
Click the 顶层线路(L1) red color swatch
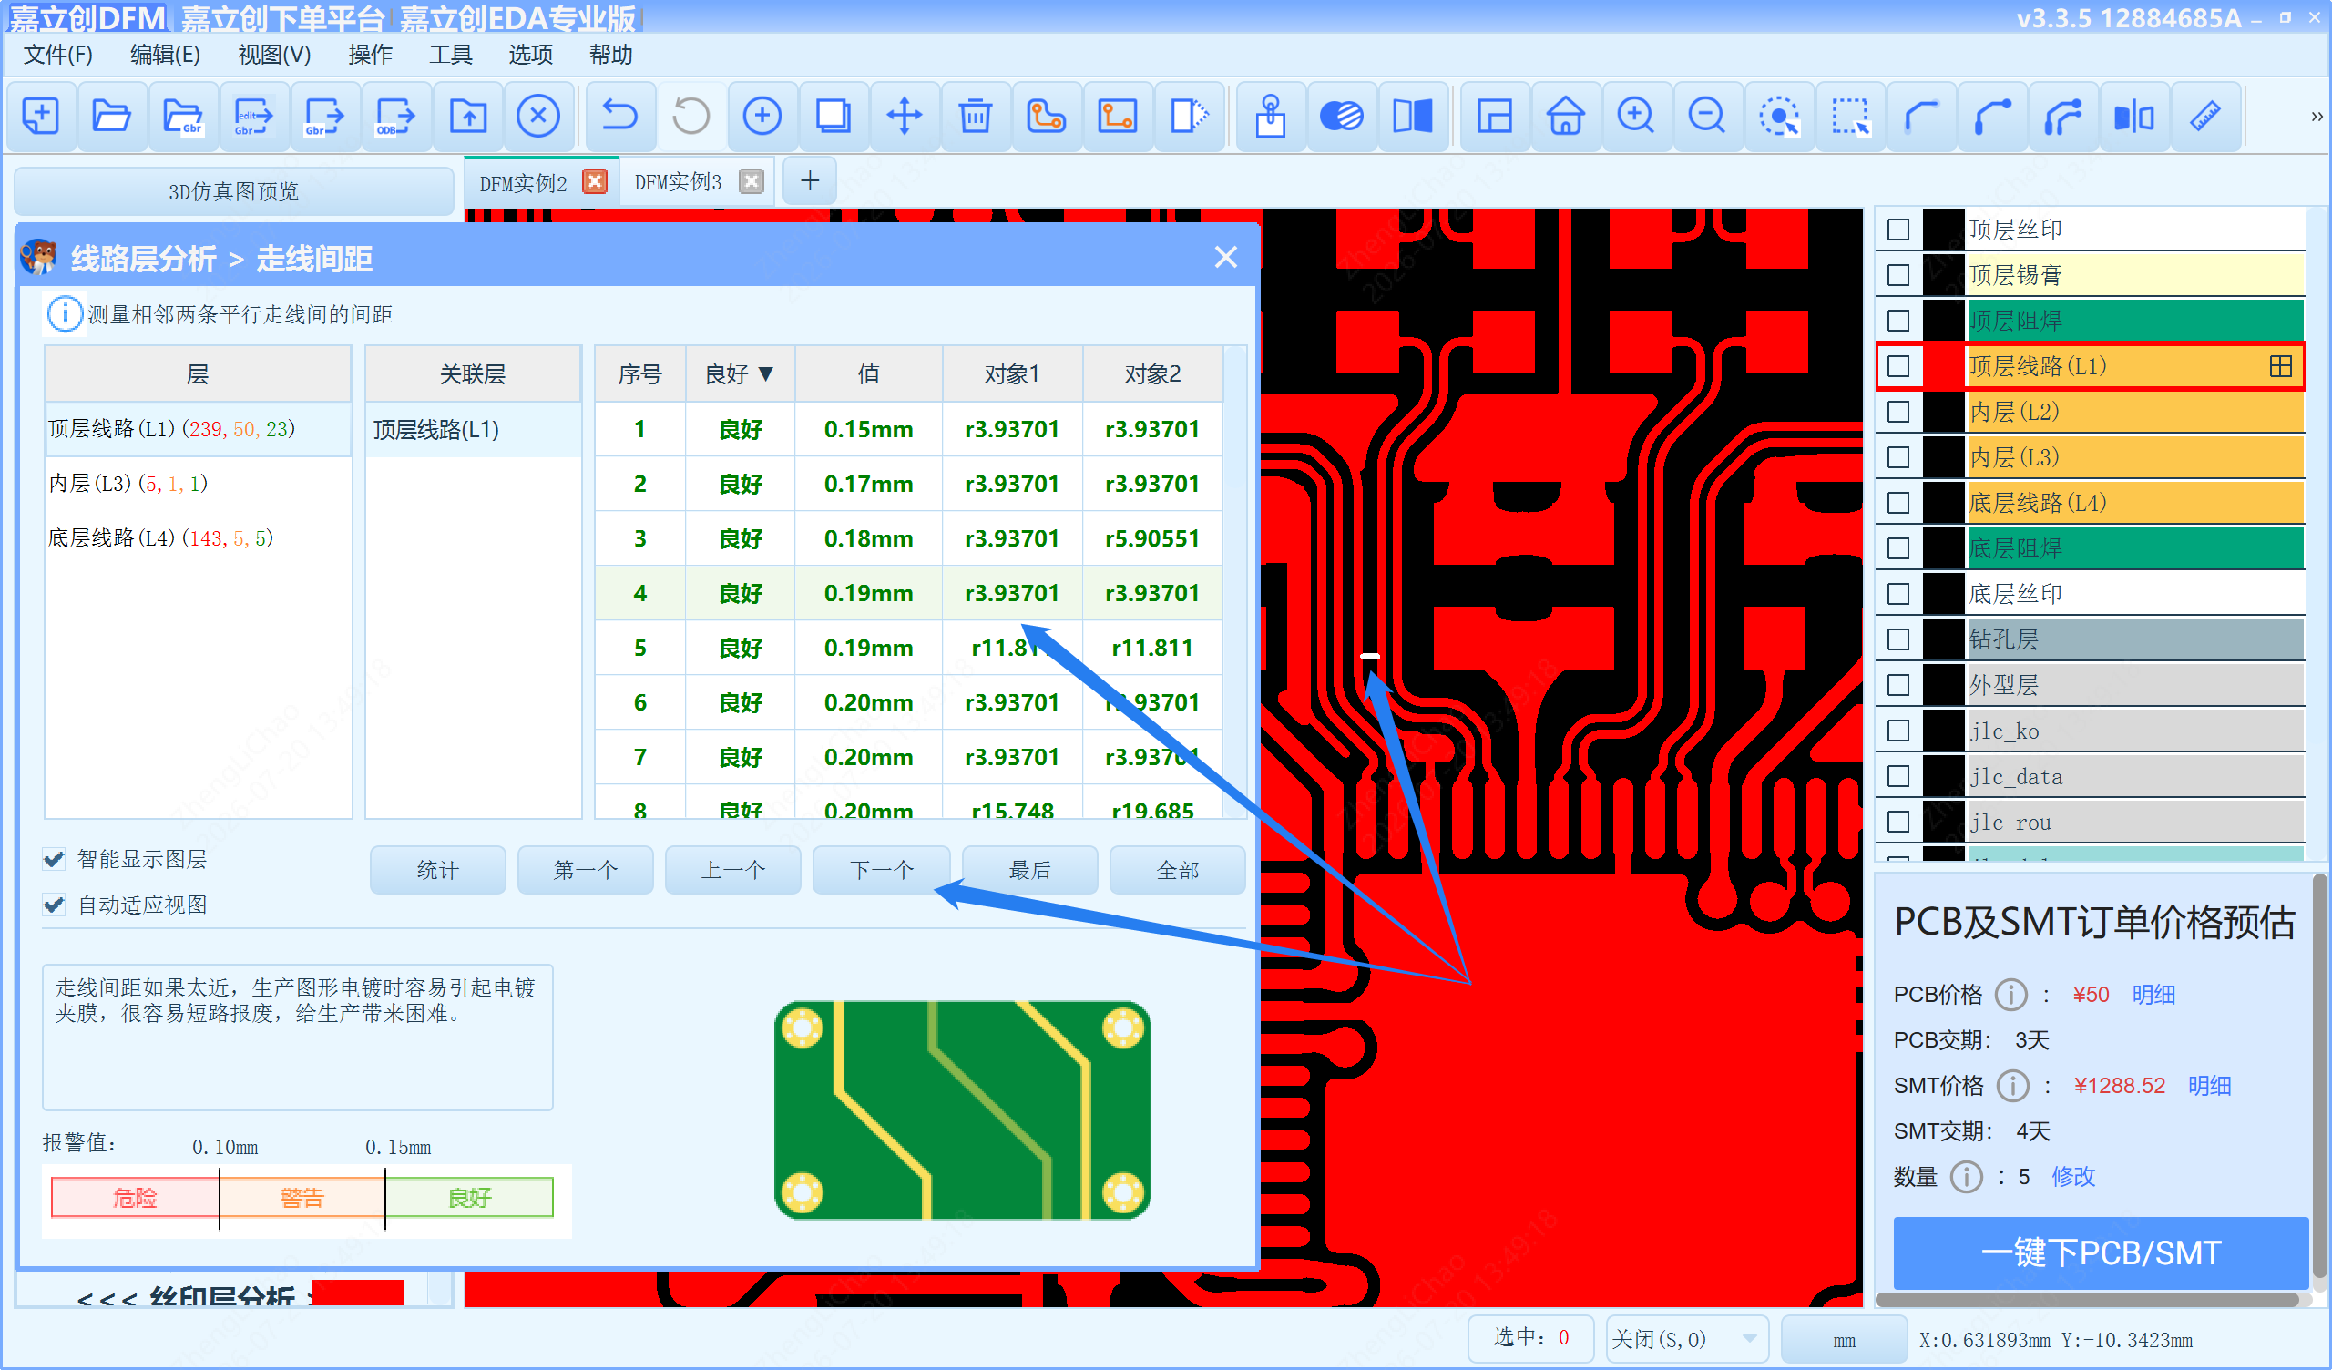click(1943, 365)
